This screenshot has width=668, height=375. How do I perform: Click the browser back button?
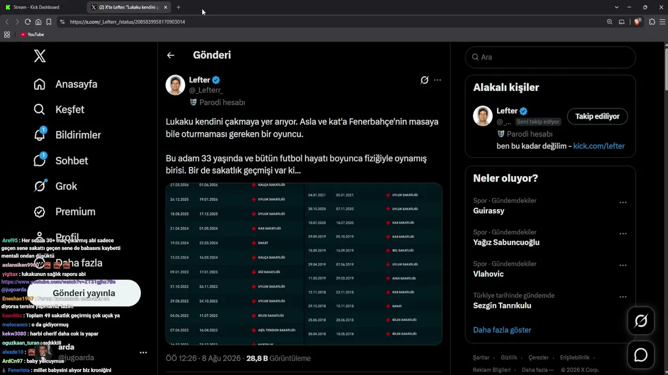(x=7, y=22)
